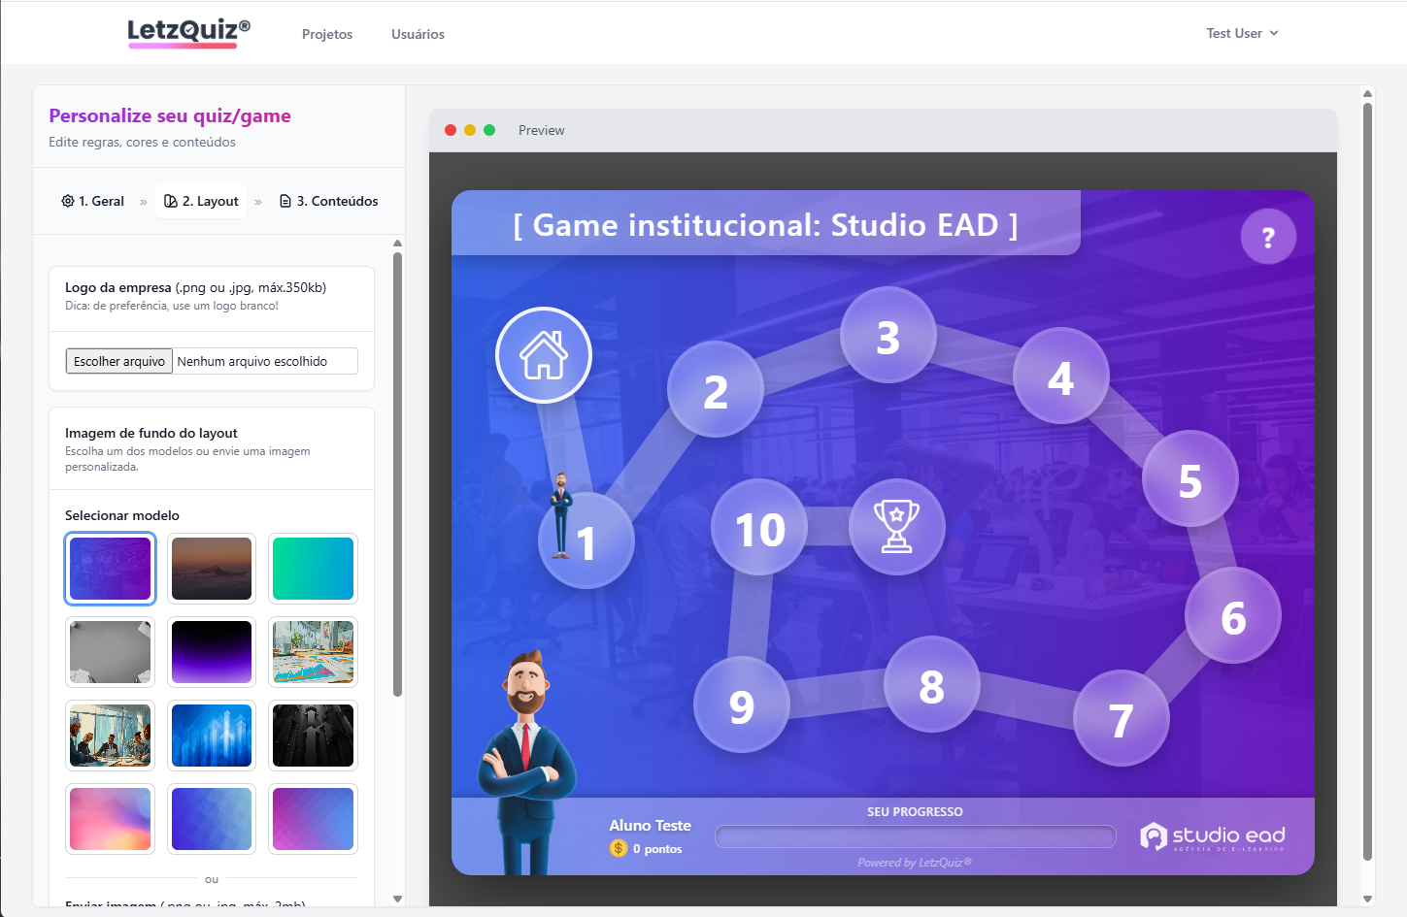This screenshot has width=1407, height=917.
Task: Open the Test User dropdown menu
Action: click(x=1242, y=33)
